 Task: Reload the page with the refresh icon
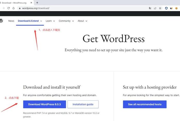[8, 8]
